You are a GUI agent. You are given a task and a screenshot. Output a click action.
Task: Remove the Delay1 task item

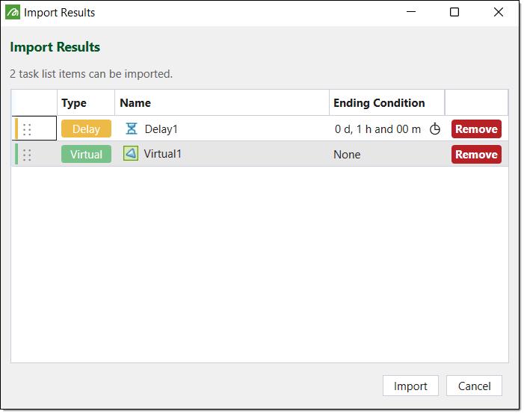[x=476, y=129]
